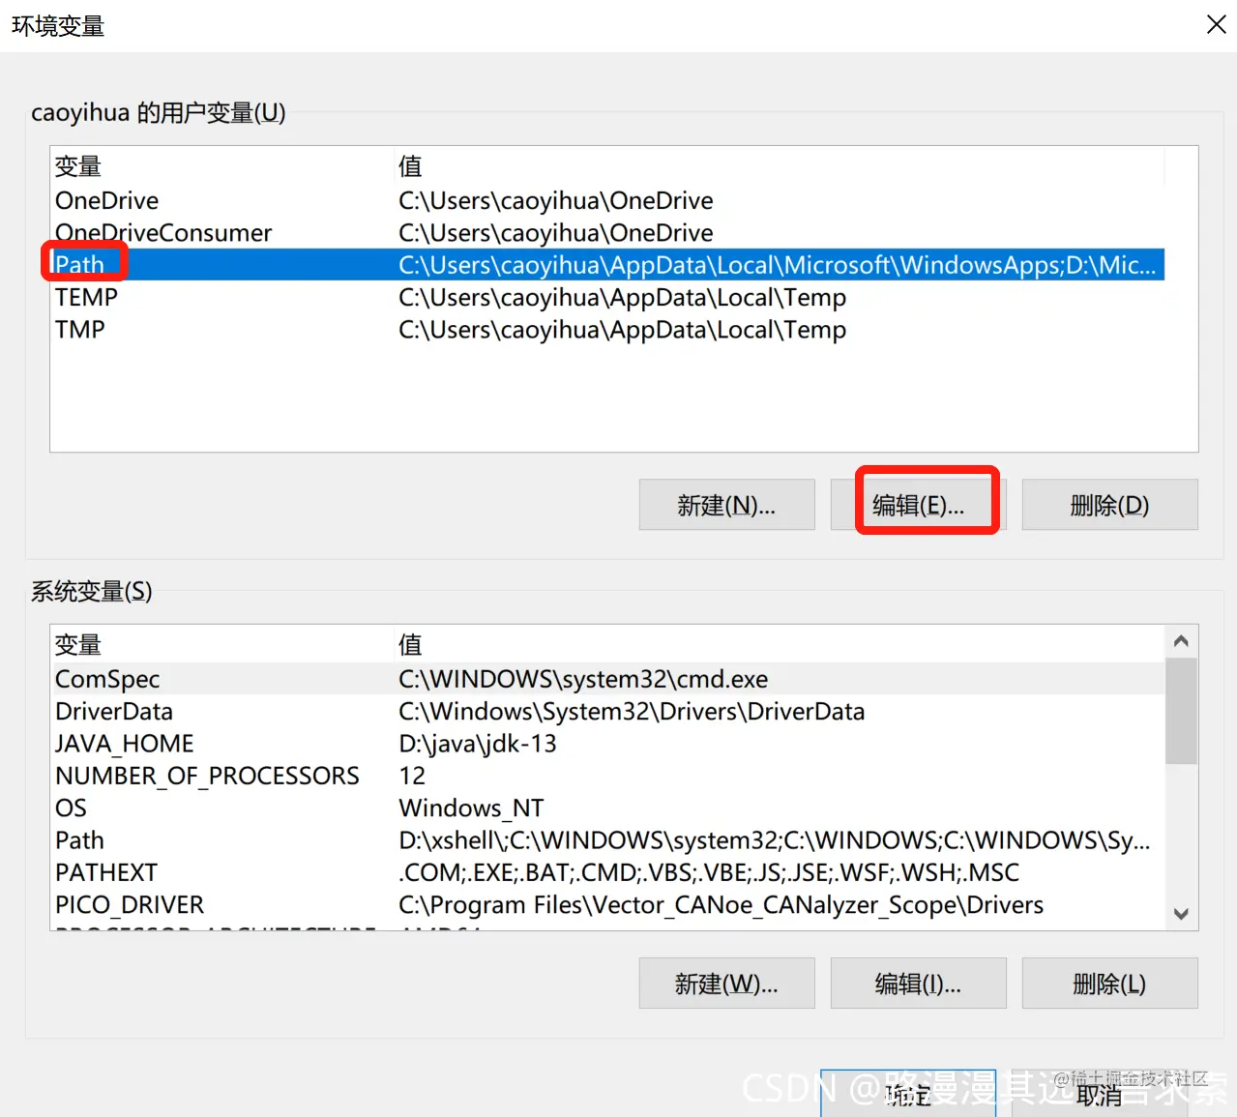Select the TMP user variable row

(607, 330)
